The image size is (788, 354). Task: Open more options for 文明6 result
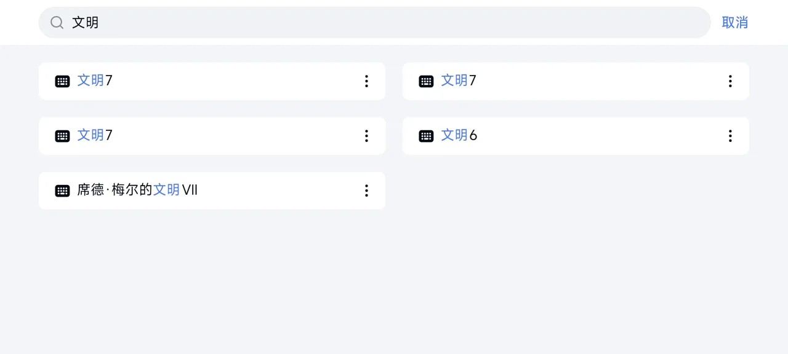730,136
